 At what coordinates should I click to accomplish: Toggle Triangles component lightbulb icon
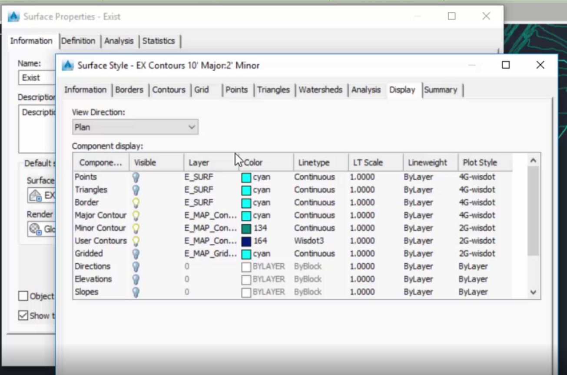136,190
